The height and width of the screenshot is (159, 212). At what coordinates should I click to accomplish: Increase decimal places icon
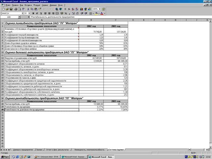[x=73, y=13]
